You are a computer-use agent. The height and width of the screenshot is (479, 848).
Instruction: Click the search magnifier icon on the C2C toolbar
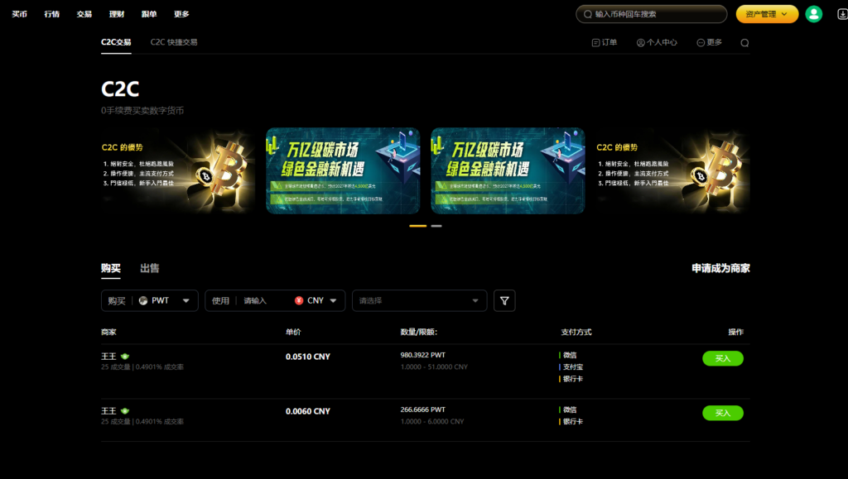coord(744,41)
